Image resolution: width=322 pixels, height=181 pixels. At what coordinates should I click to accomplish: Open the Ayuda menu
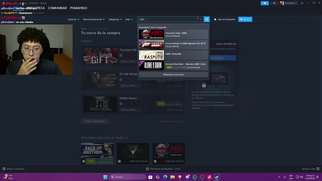[x=44, y=3]
